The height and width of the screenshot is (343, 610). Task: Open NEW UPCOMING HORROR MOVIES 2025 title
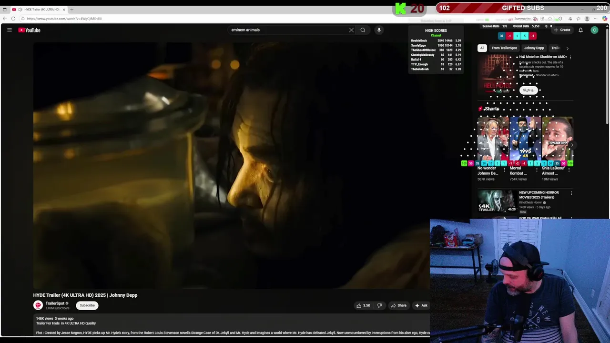(539, 195)
